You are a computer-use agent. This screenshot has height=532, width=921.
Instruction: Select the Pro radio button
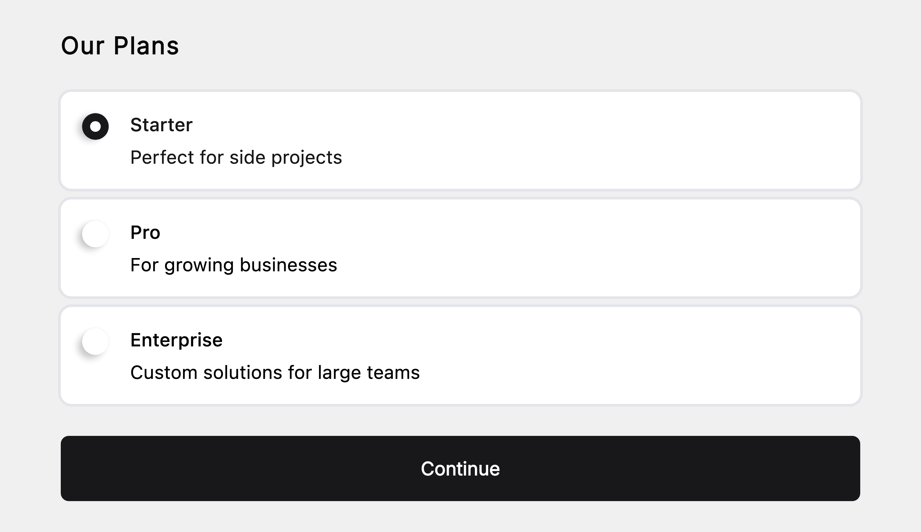[x=95, y=234]
